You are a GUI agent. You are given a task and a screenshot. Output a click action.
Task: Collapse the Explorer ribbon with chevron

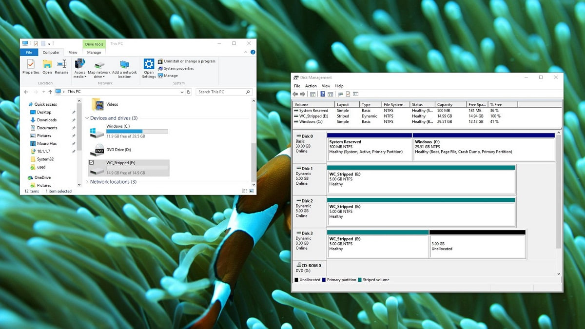coord(246,52)
